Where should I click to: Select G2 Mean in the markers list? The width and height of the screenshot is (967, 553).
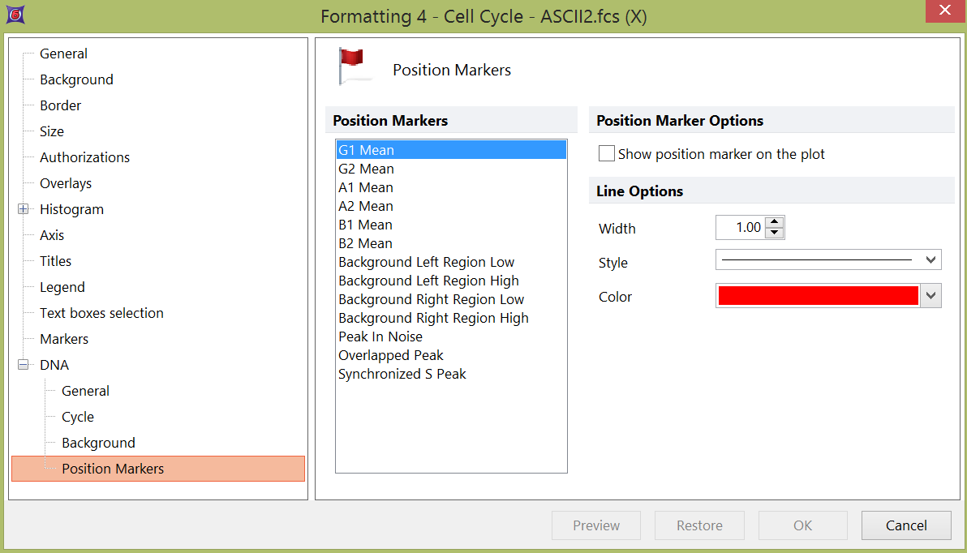[x=367, y=169]
